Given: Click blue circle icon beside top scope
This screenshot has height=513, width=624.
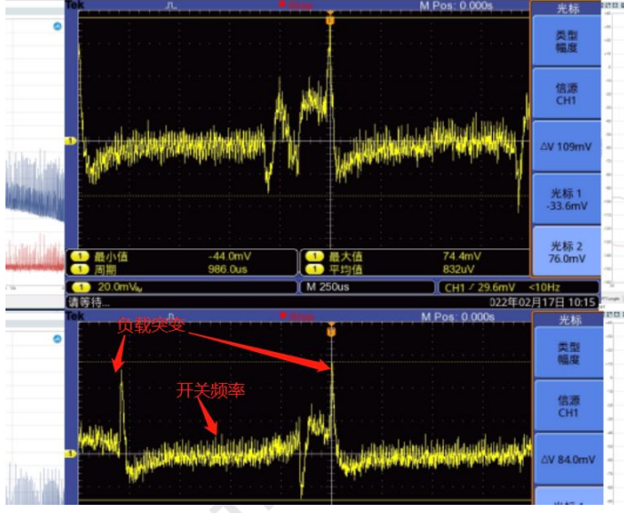Looking at the screenshot, I should click(57, 26).
